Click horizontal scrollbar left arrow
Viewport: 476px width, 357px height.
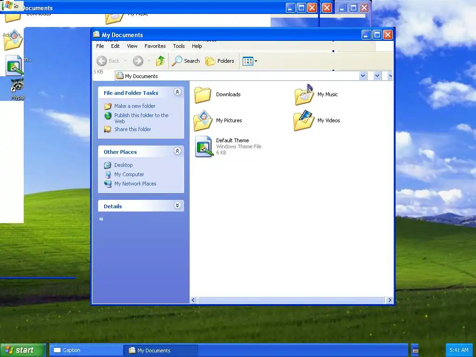(x=193, y=300)
